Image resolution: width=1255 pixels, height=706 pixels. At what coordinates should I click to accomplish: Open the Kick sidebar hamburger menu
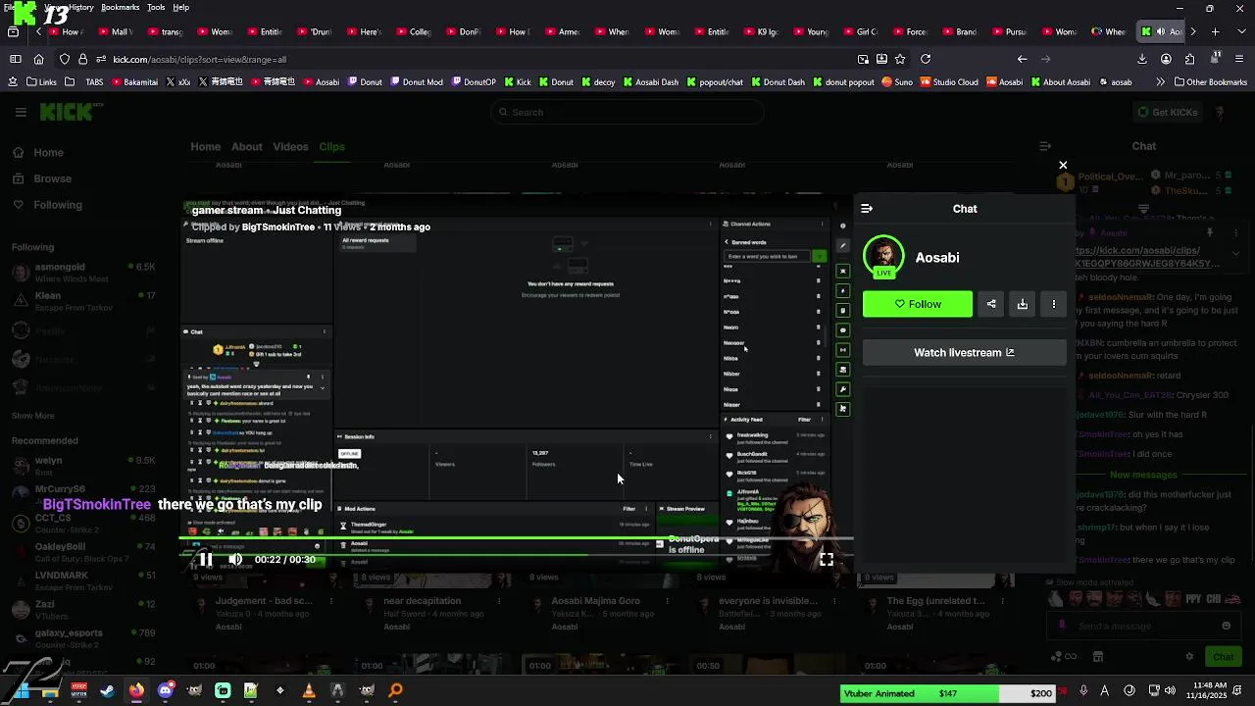point(21,112)
